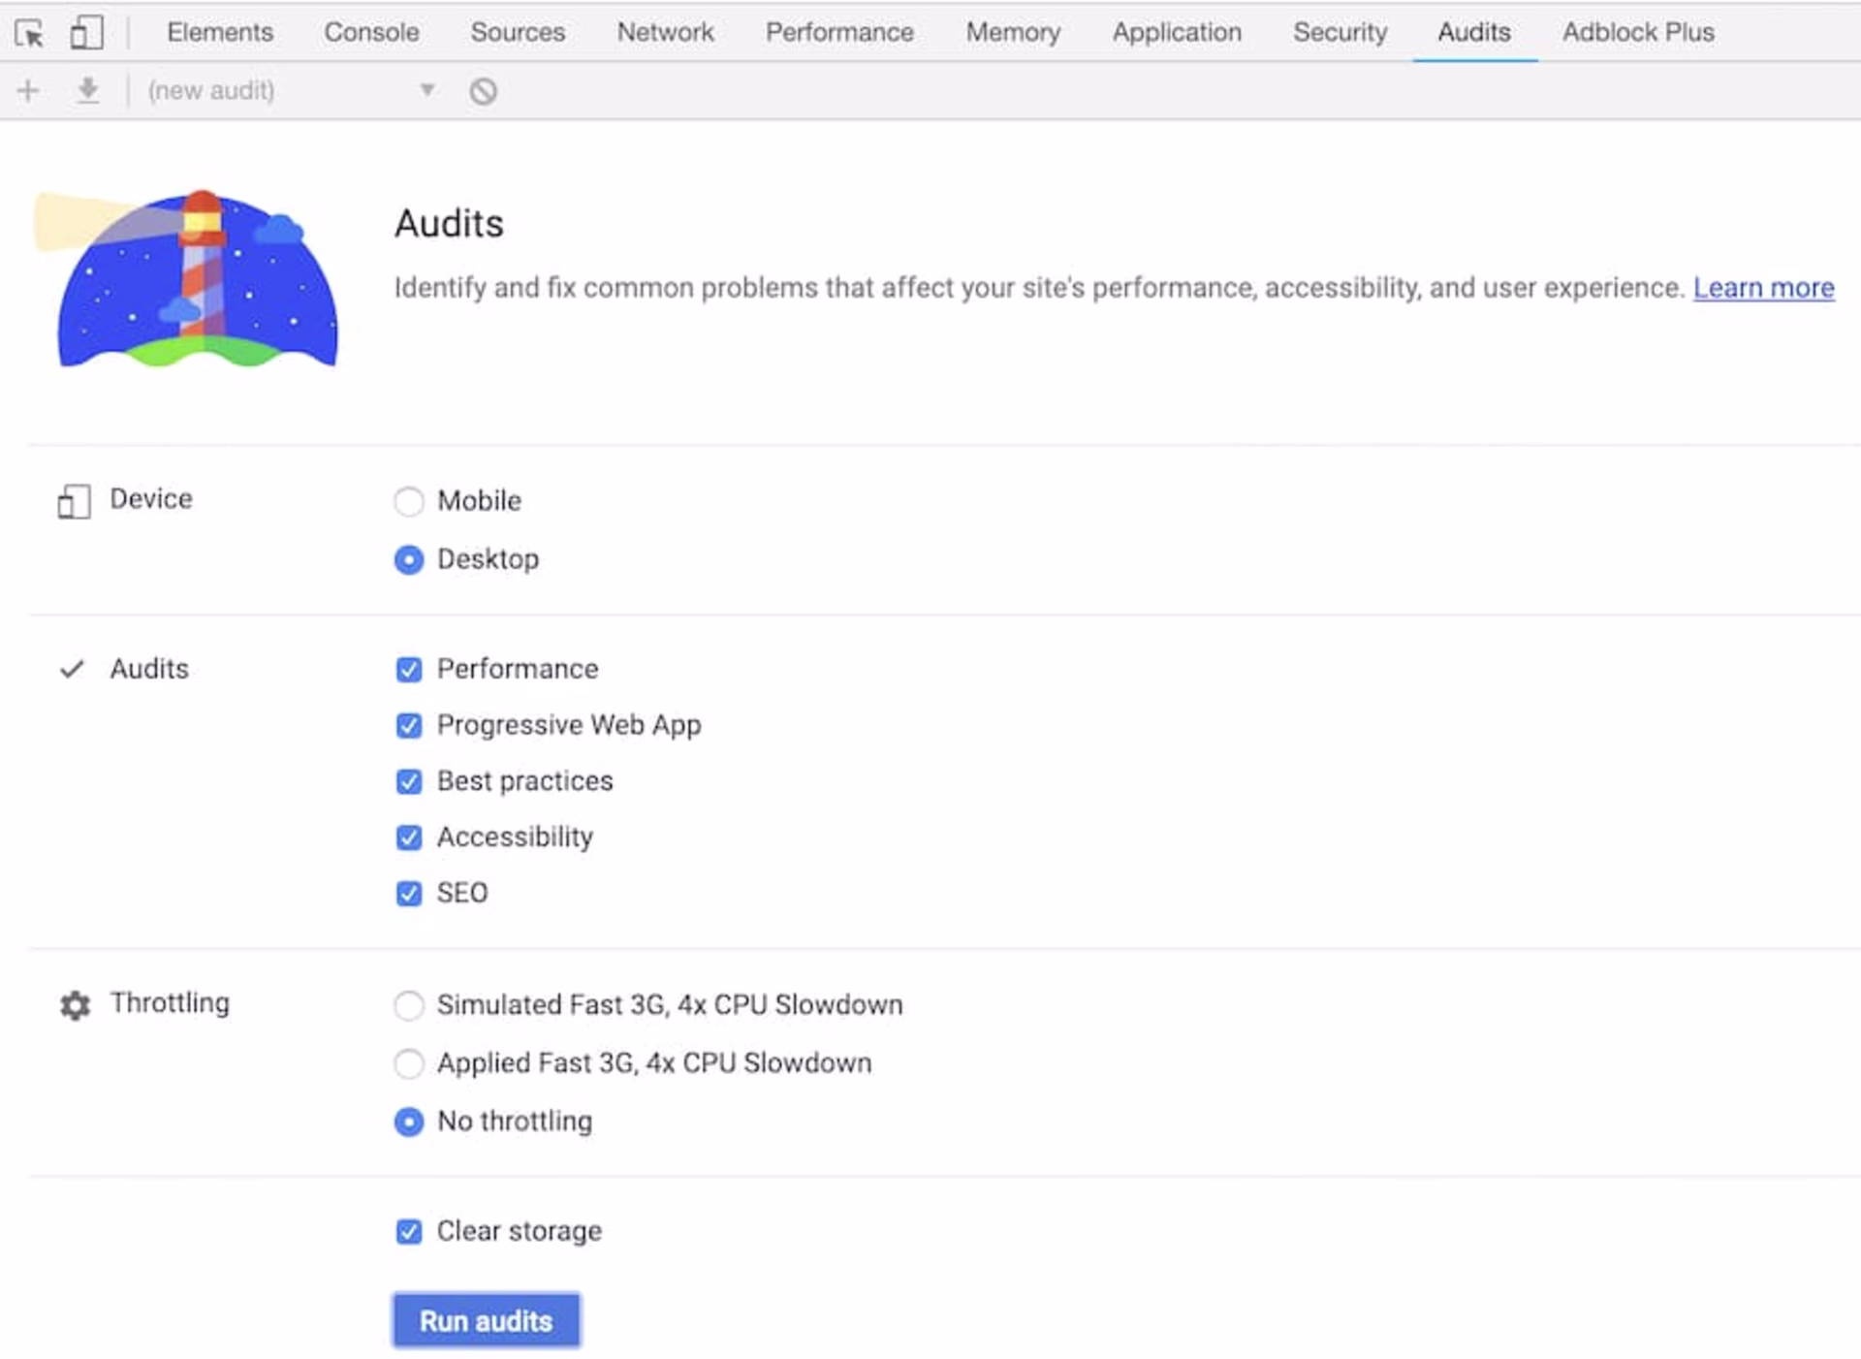
Task: Choose Applied Fast 3G throttling option
Action: (409, 1063)
